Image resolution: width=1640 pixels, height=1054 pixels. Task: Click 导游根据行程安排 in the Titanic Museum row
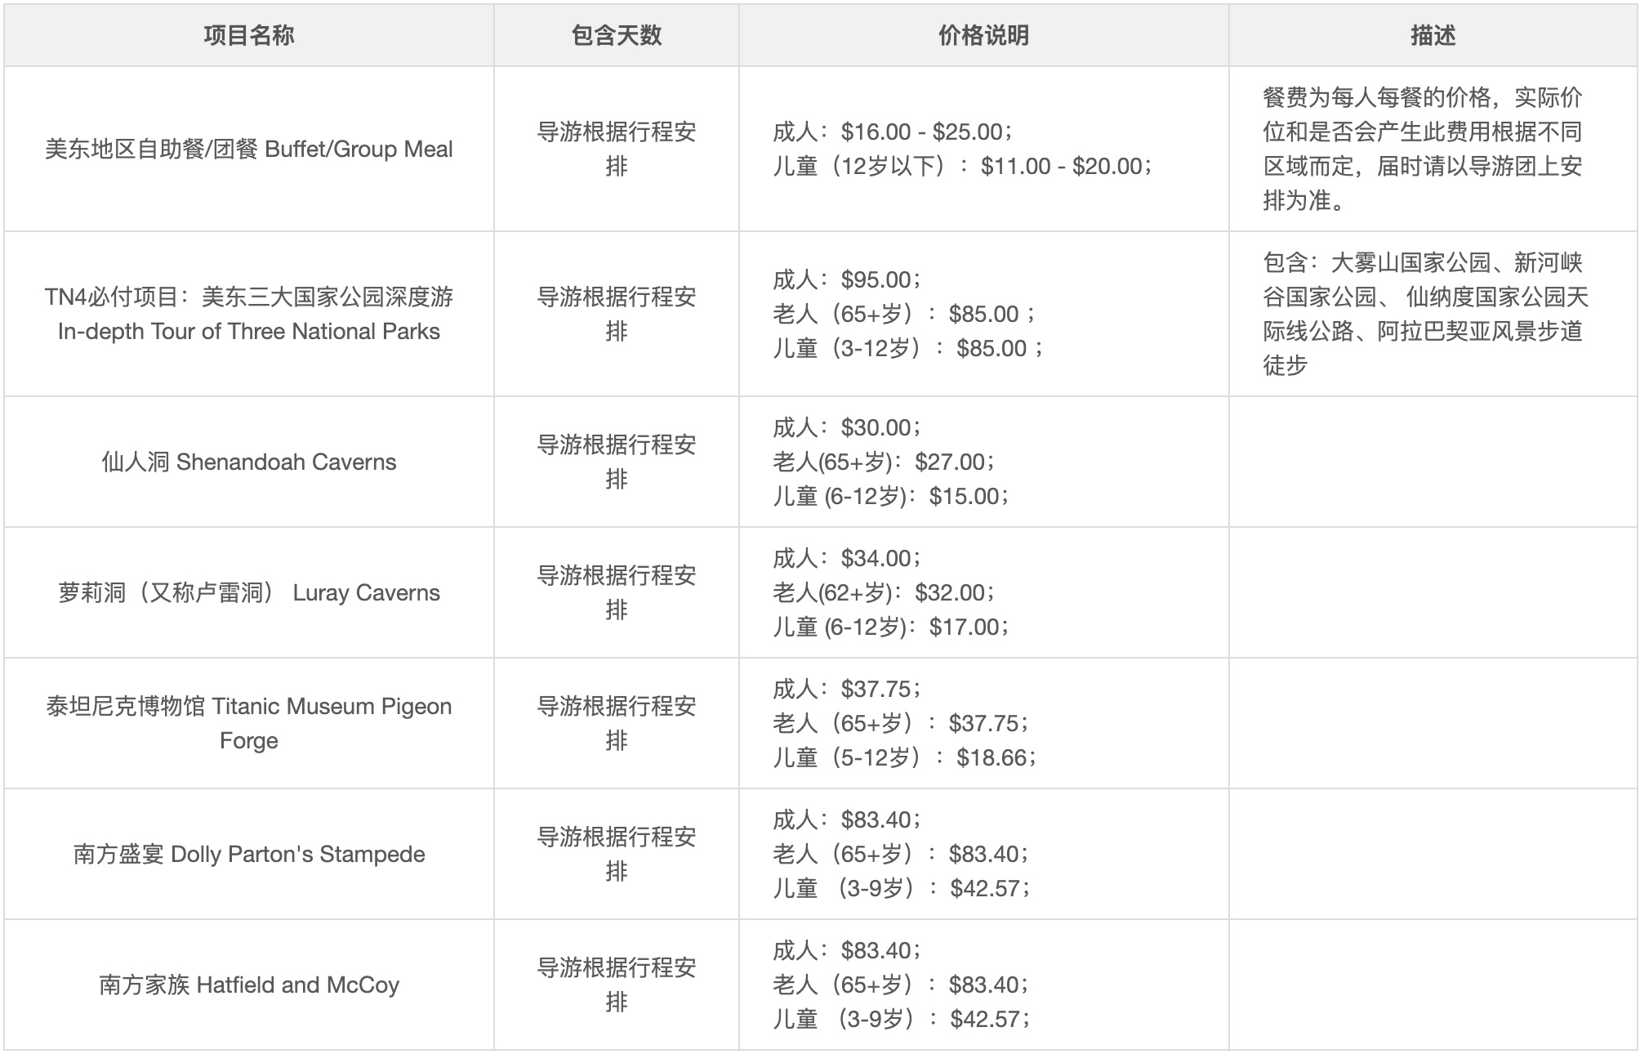coord(616,723)
